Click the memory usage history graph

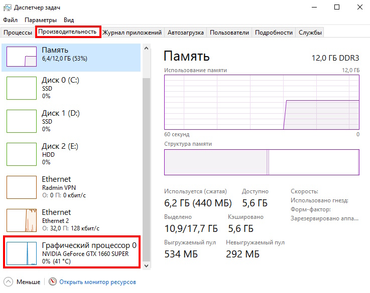tap(262, 102)
